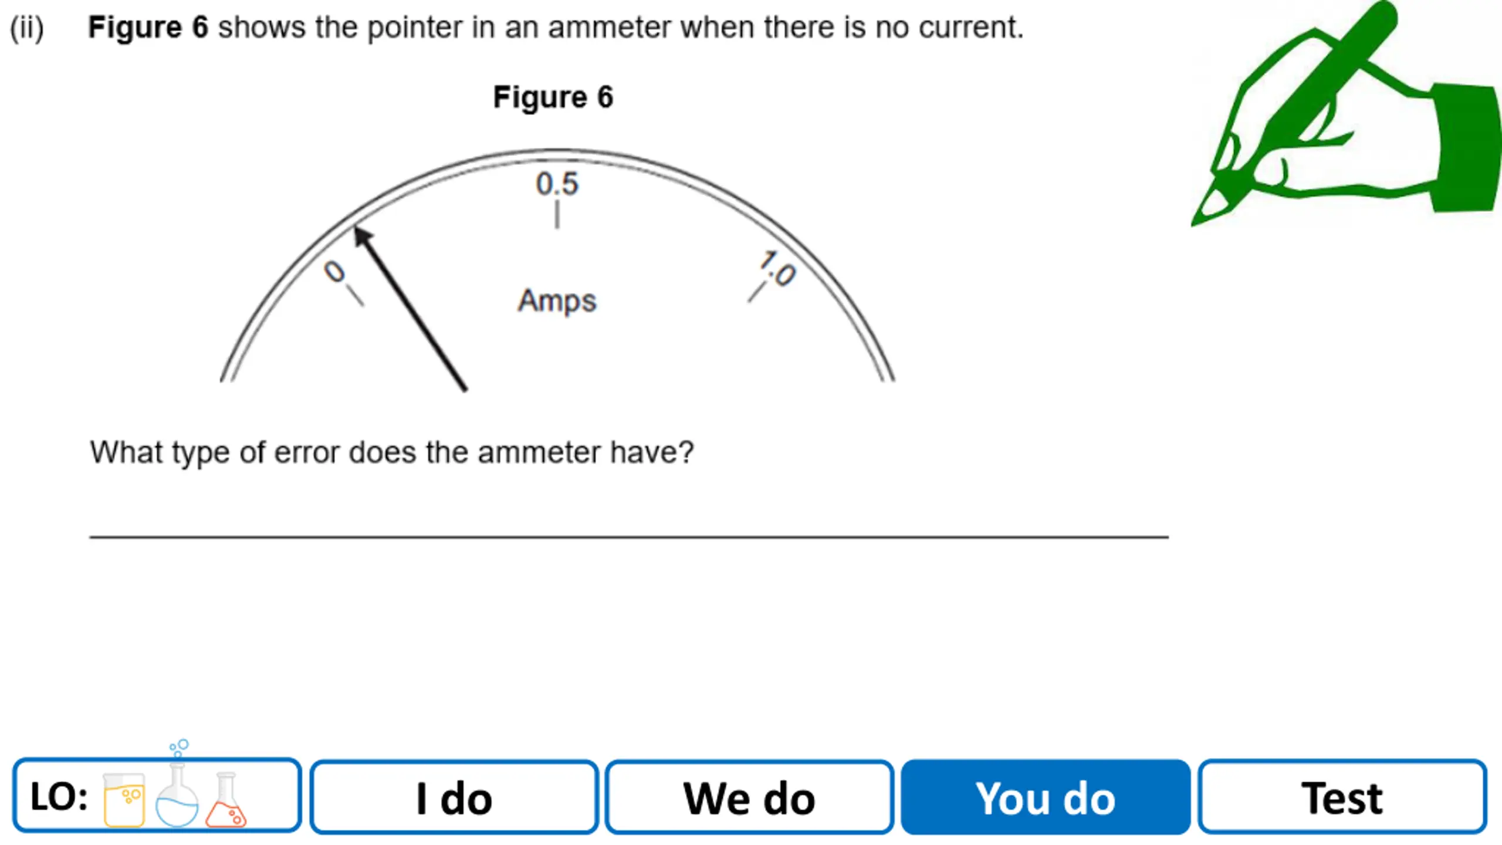Screen dimensions: 1502x845
Task: Select the We do tab
Action: 749,797
